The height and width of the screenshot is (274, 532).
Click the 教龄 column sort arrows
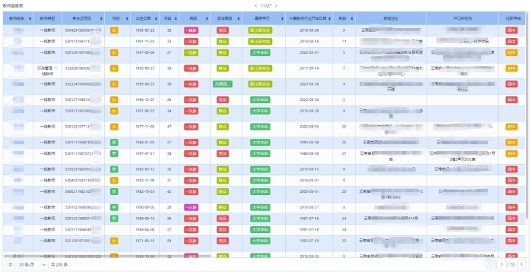[x=353, y=18]
